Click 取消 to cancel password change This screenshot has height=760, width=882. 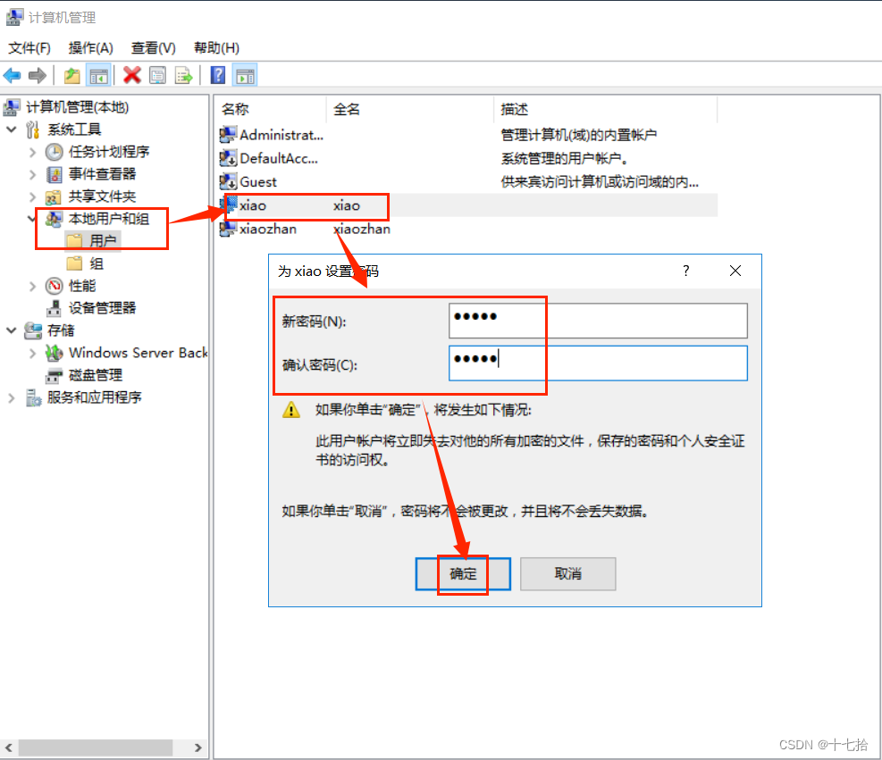pos(567,574)
